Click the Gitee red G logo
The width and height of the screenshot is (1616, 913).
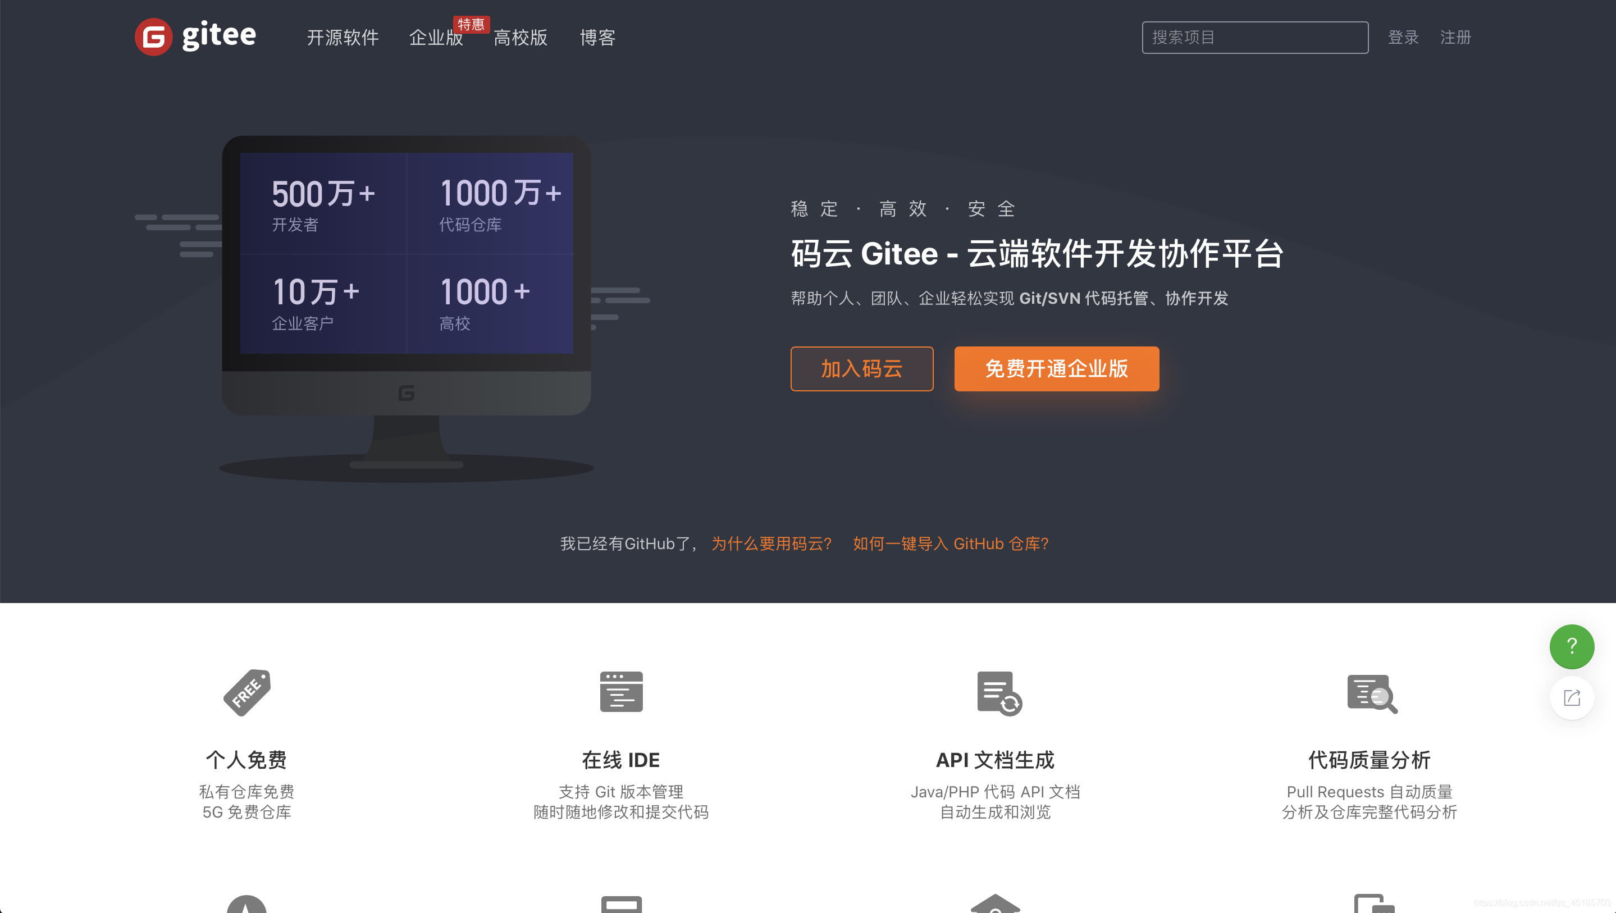pos(154,37)
